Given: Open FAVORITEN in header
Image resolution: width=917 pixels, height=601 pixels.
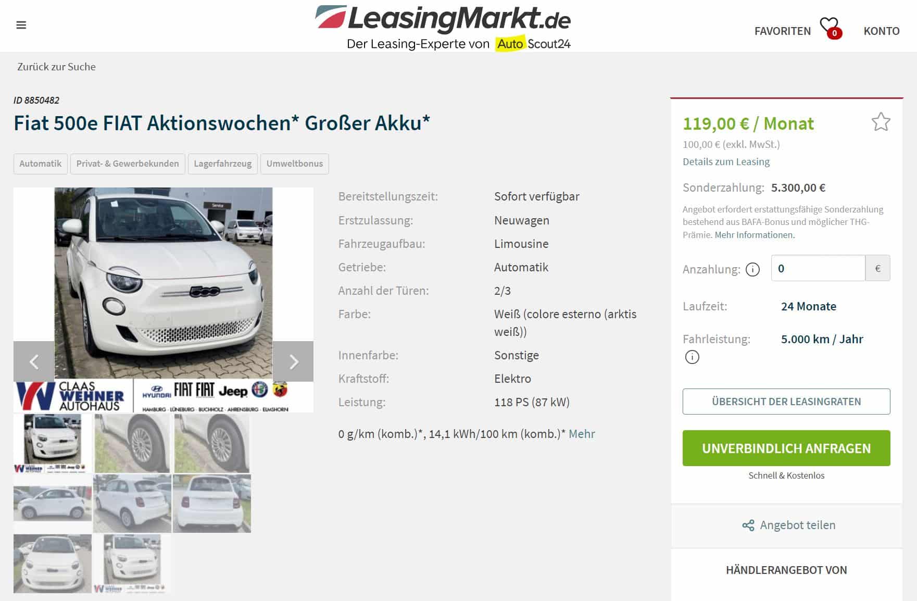Looking at the screenshot, I should [x=782, y=31].
